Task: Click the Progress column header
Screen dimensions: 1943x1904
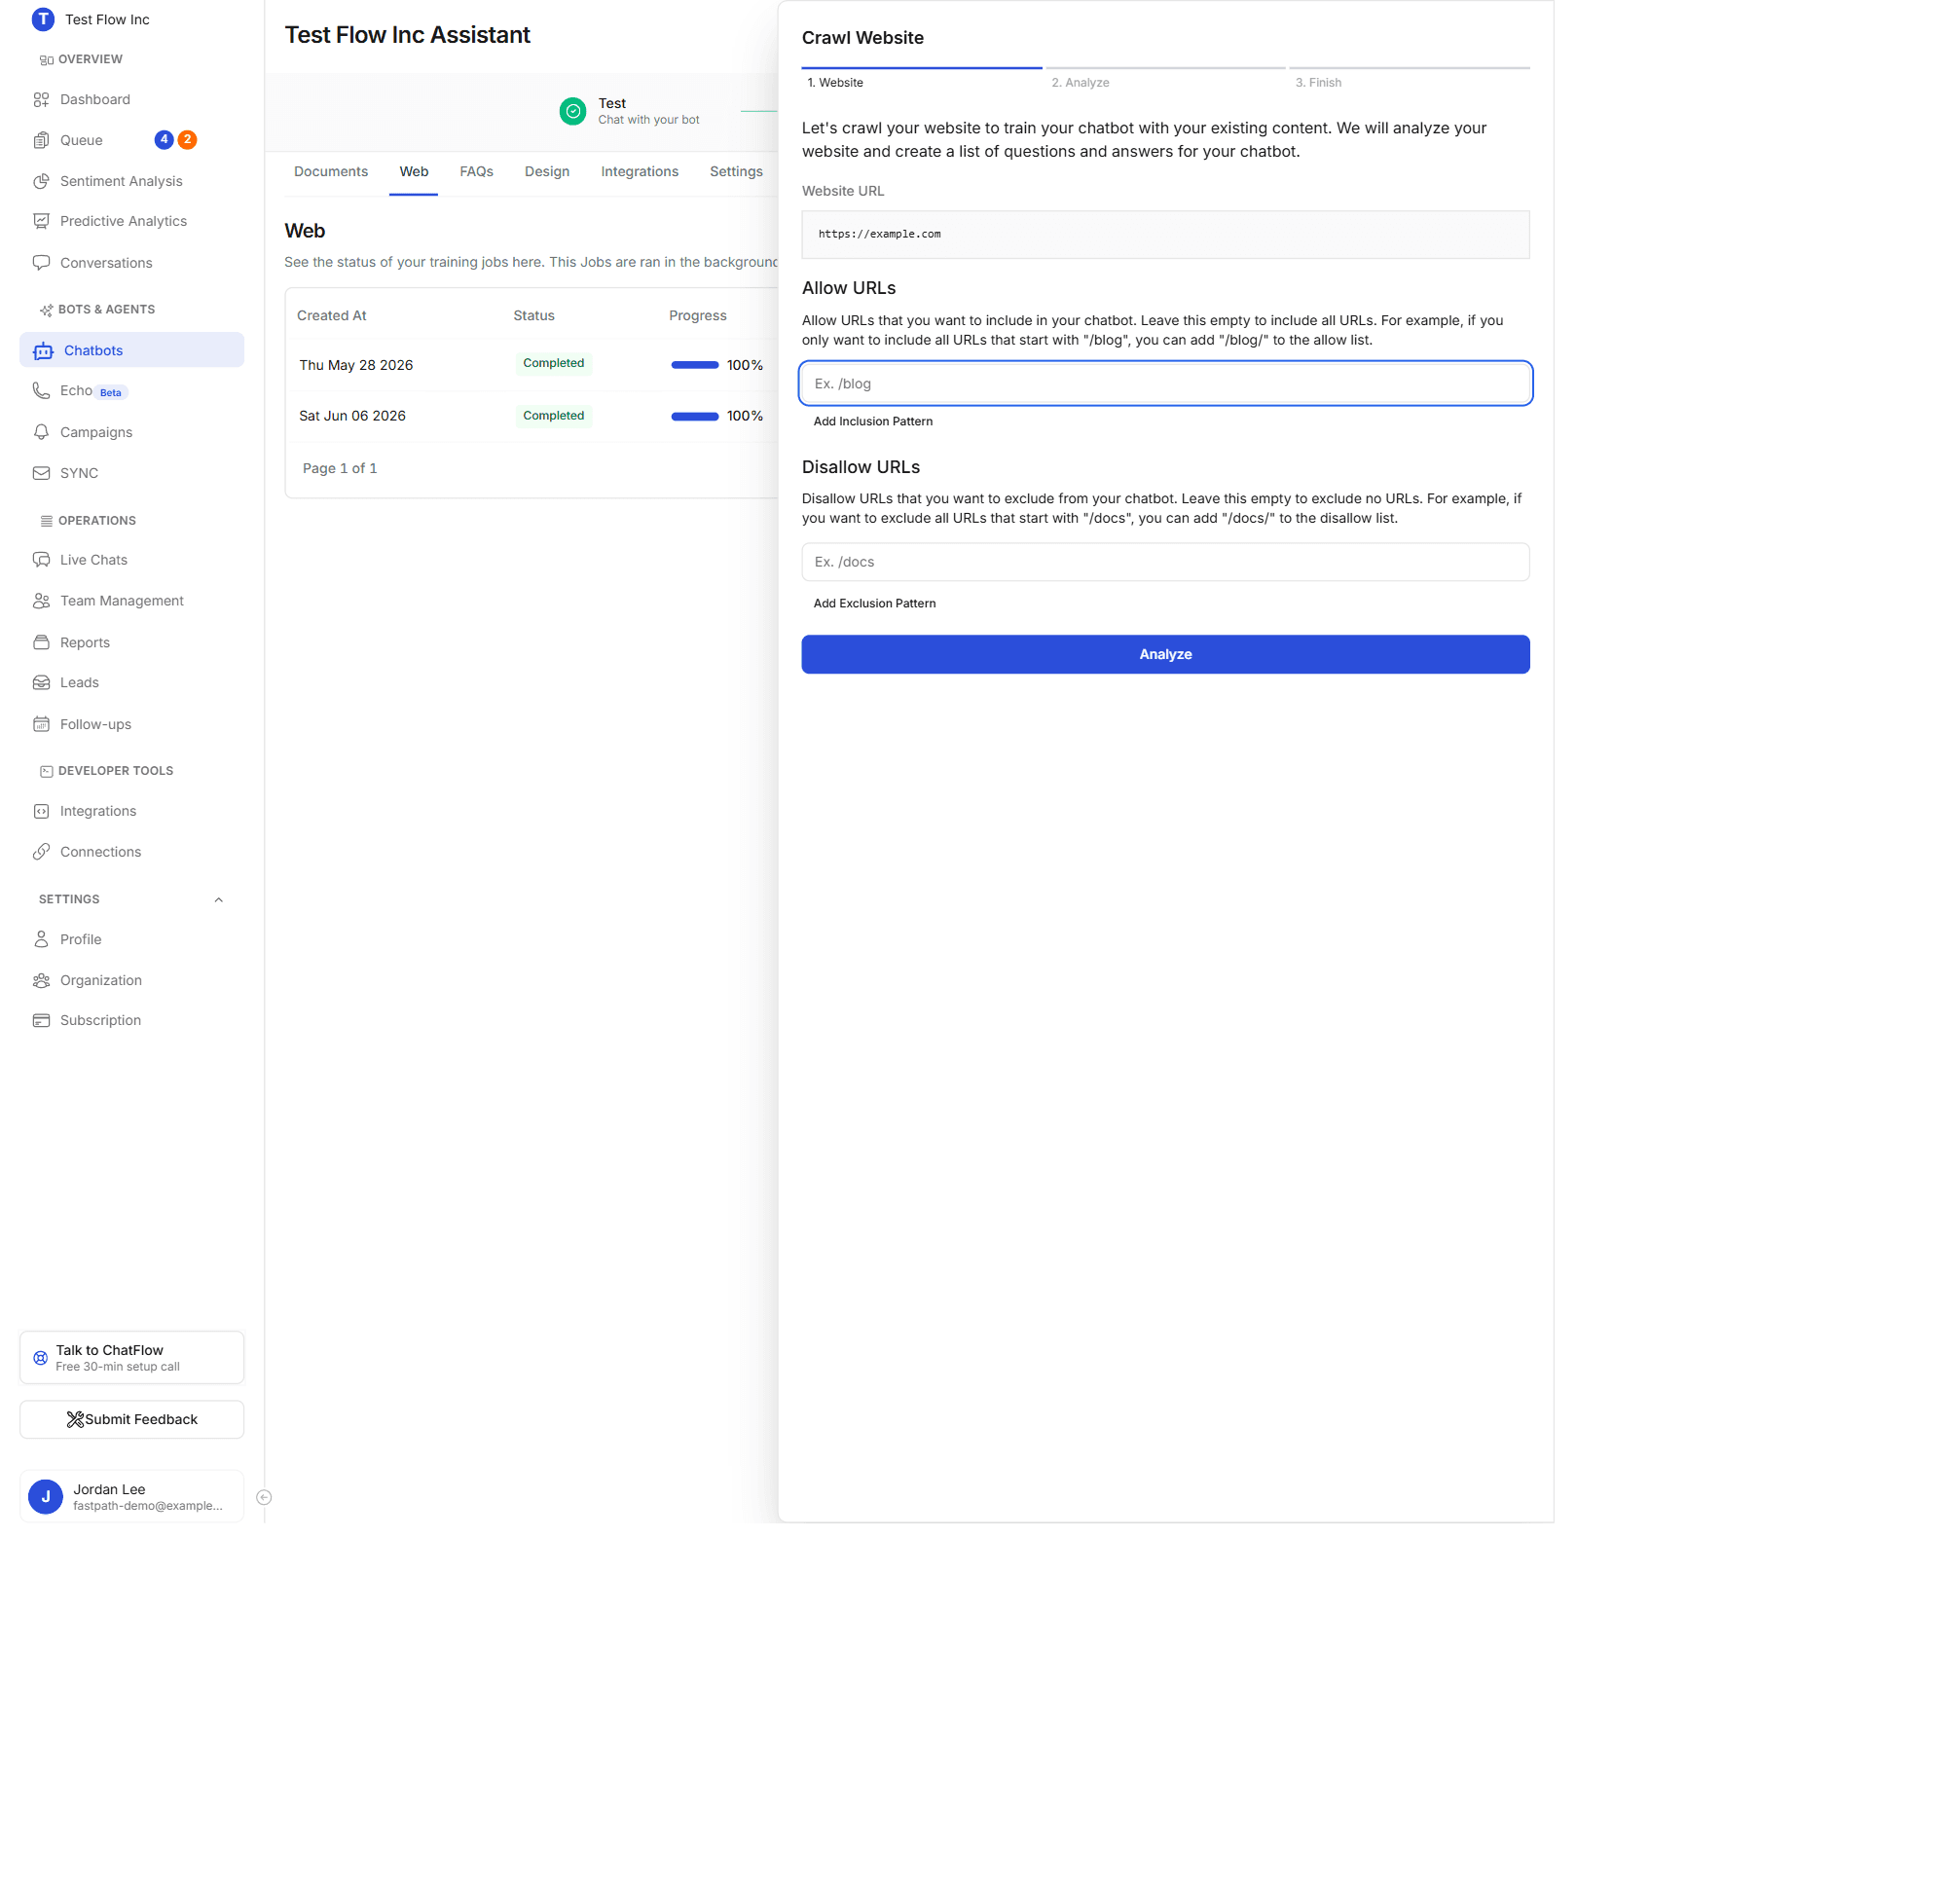Action: pos(697,315)
